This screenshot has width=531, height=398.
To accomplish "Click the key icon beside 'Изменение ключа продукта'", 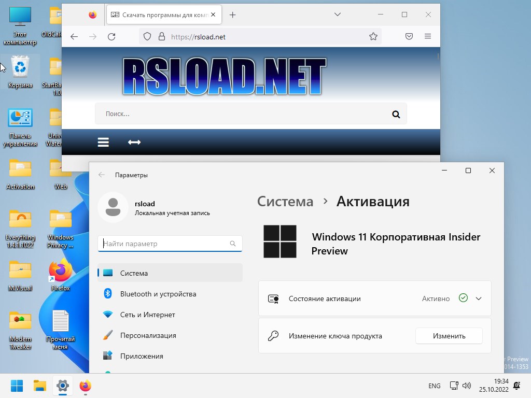I will (x=273, y=336).
